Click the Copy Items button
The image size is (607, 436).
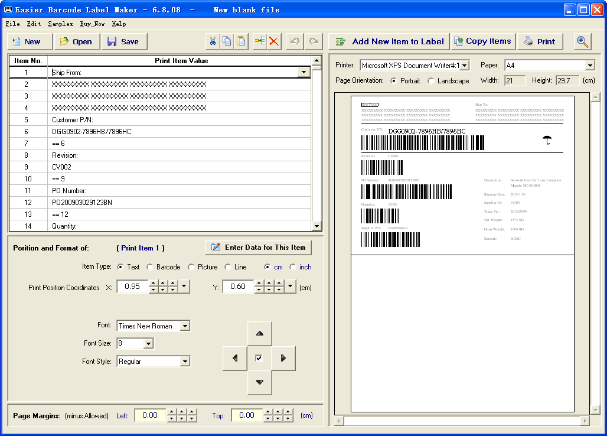point(483,41)
